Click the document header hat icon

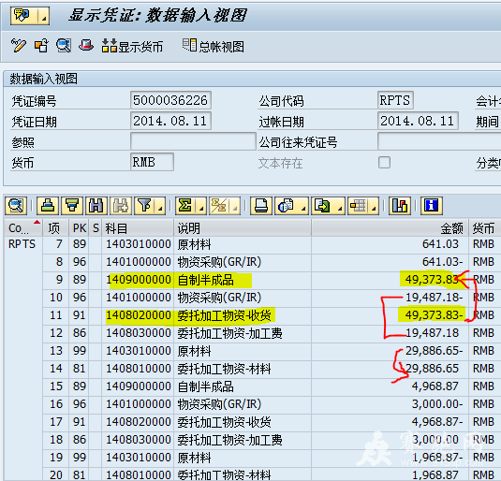(x=86, y=45)
